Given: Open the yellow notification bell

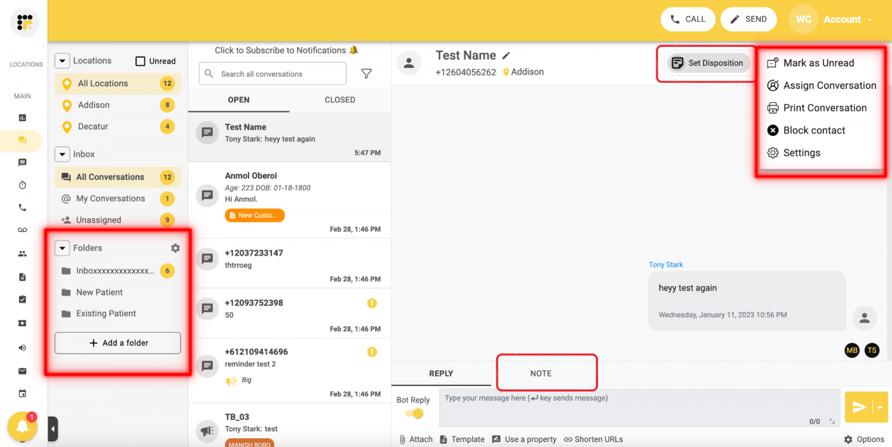Looking at the screenshot, I should click(x=22, y=427).
